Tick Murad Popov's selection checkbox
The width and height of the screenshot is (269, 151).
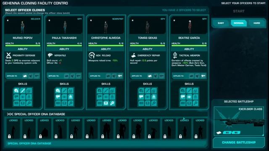(x=8, y=21)
